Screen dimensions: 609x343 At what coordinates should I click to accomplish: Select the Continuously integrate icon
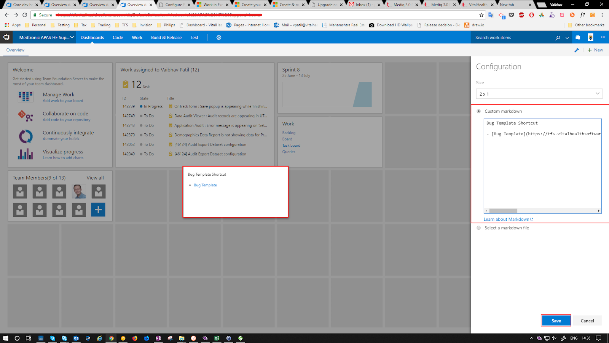pyautogui.click(x=25, y=135)
